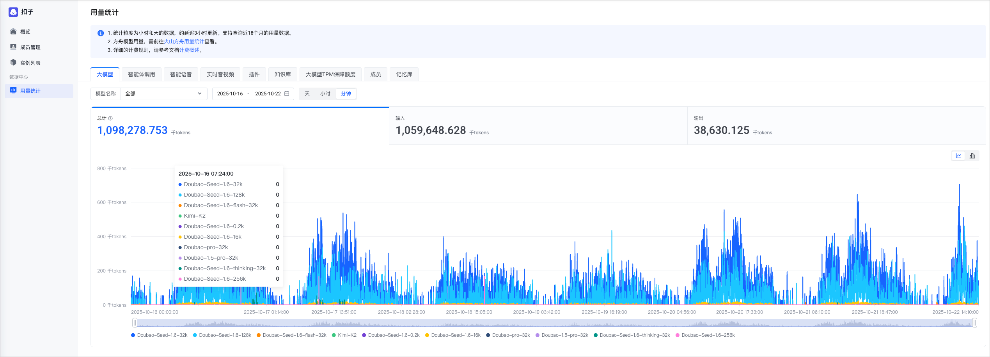Image resolution: width=990 pixels, height=357 pixels.
Task: Open the 火山方舟用量统计 link
Action: click(184, 42)
